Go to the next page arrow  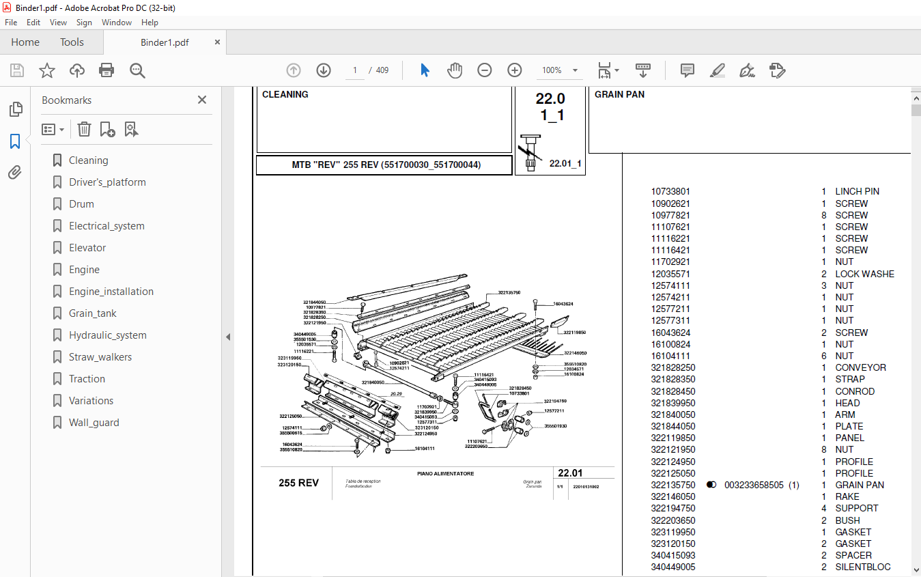click(x=324, y=70)
